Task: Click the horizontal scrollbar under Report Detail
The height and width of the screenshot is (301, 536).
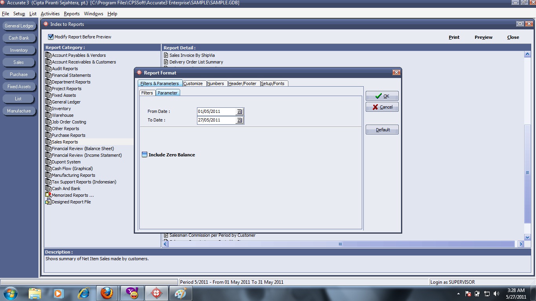Action: [x=340, y=244]
